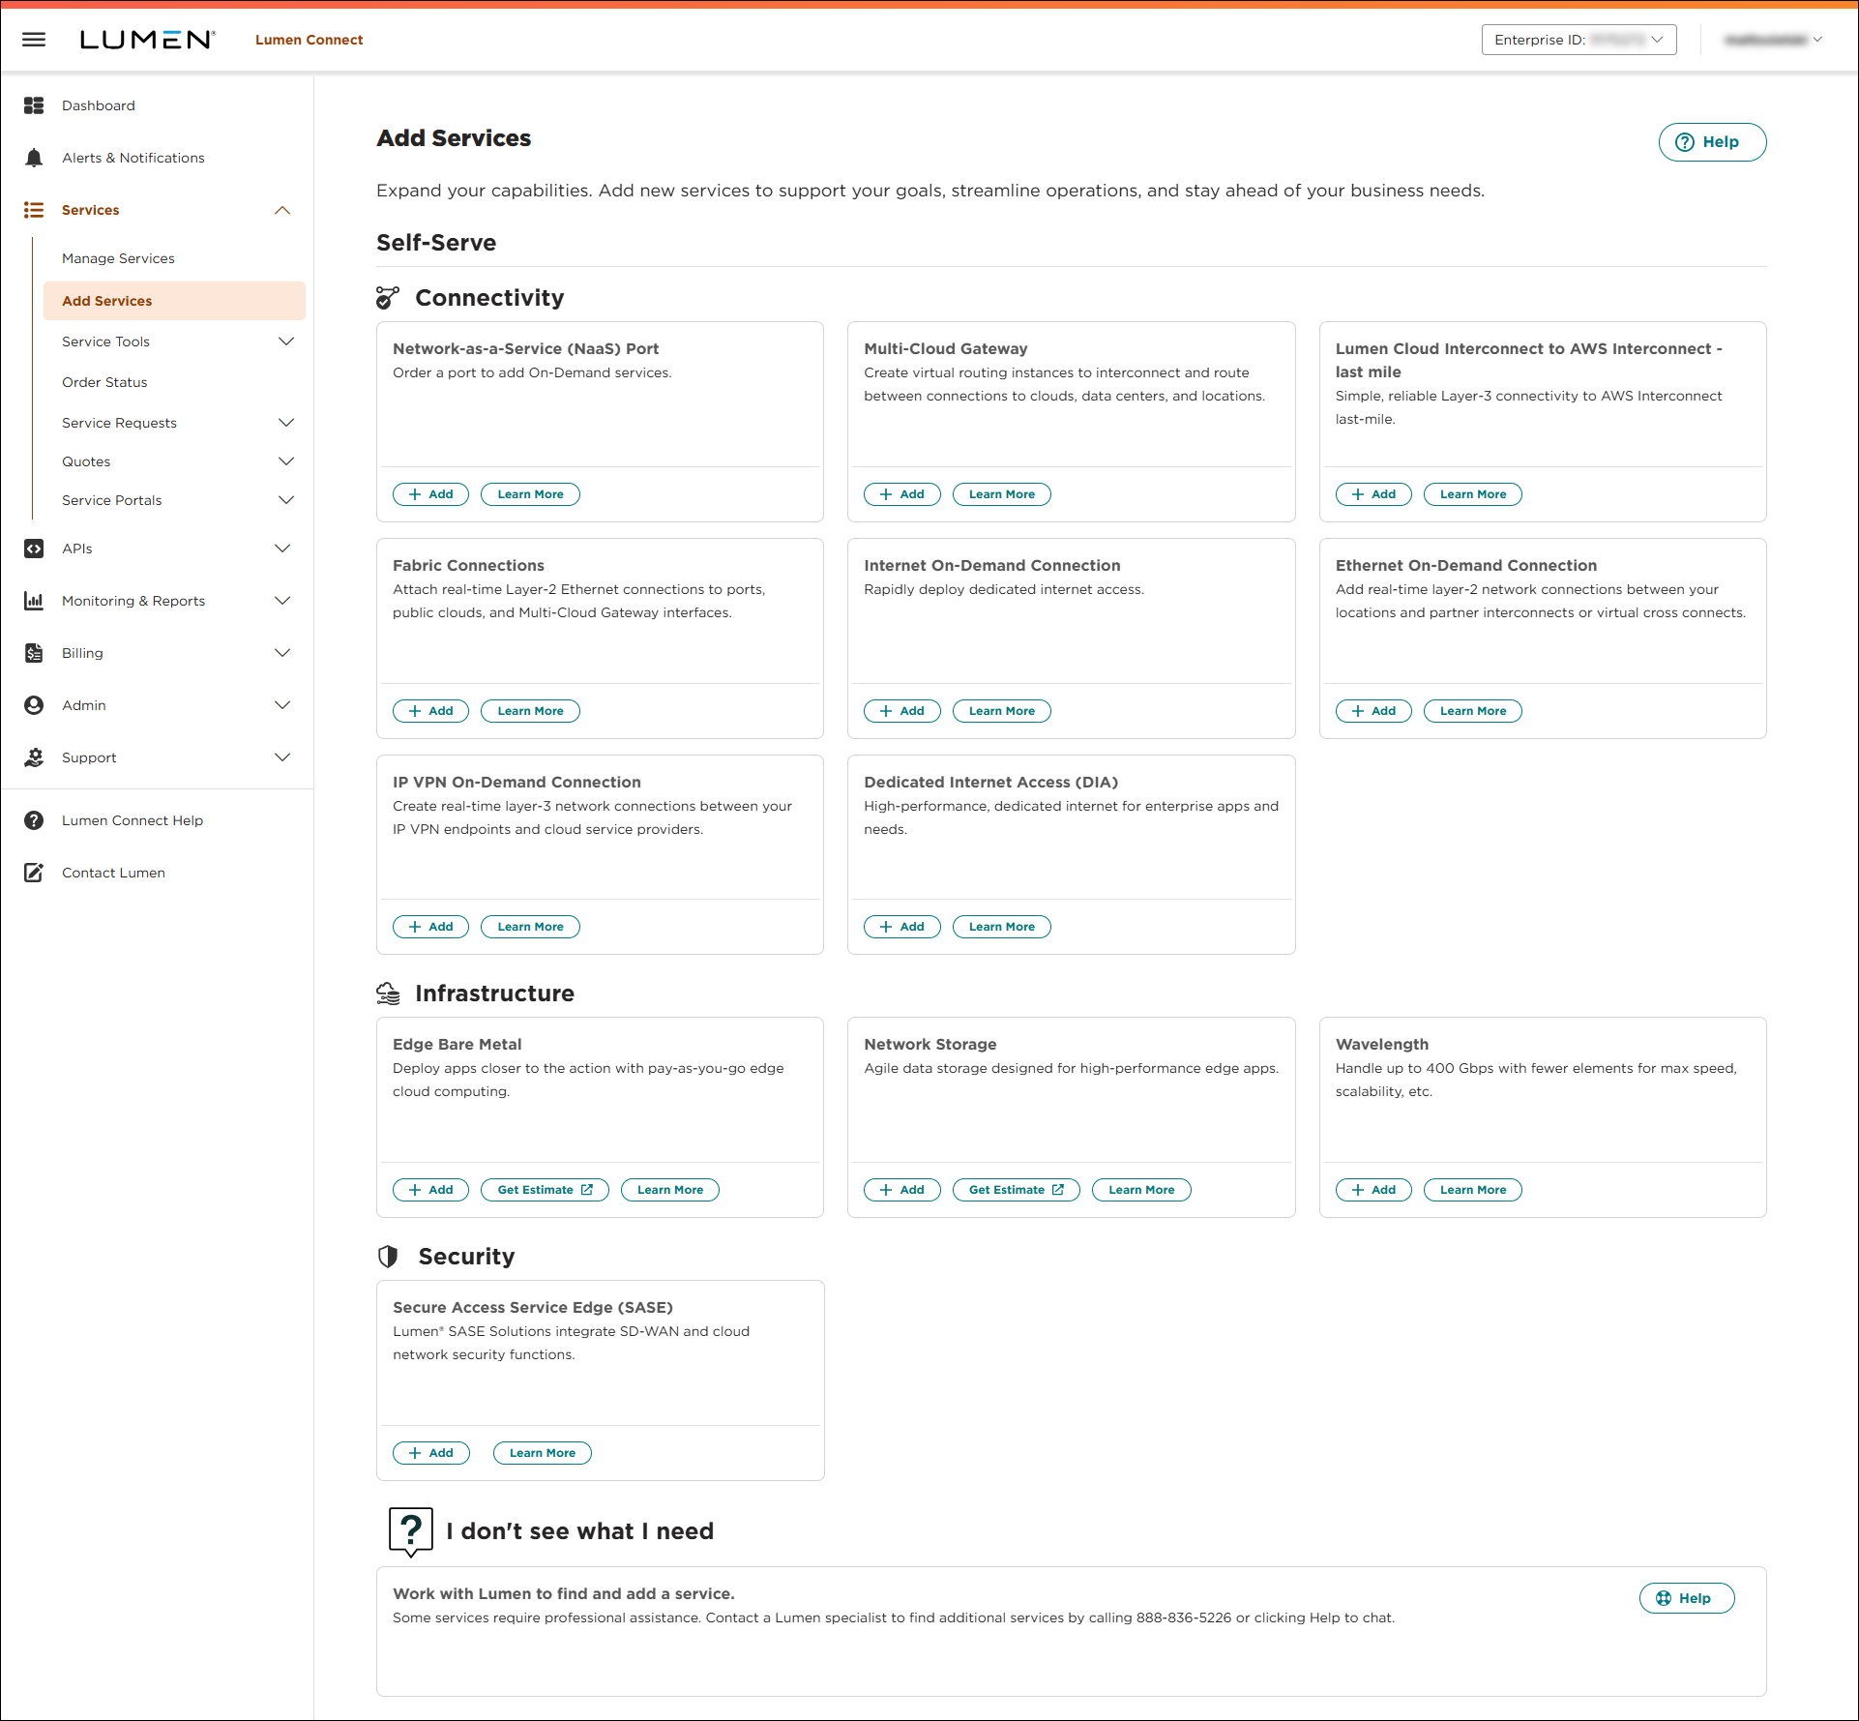Click plus icon on Fabric Connections Add button

tap(415, 711)
